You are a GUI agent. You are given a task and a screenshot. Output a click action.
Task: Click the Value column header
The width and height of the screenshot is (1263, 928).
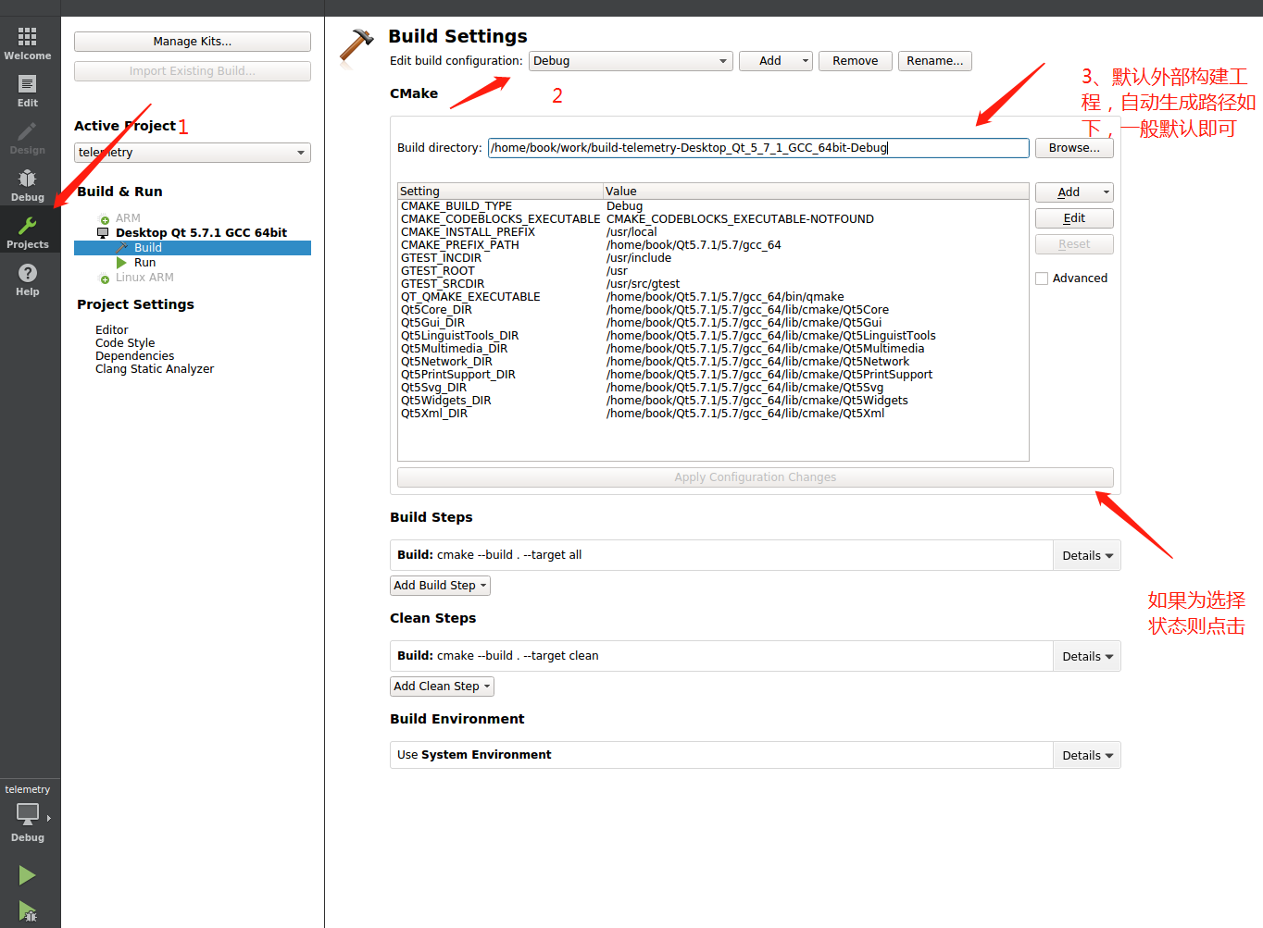[816, 192]
